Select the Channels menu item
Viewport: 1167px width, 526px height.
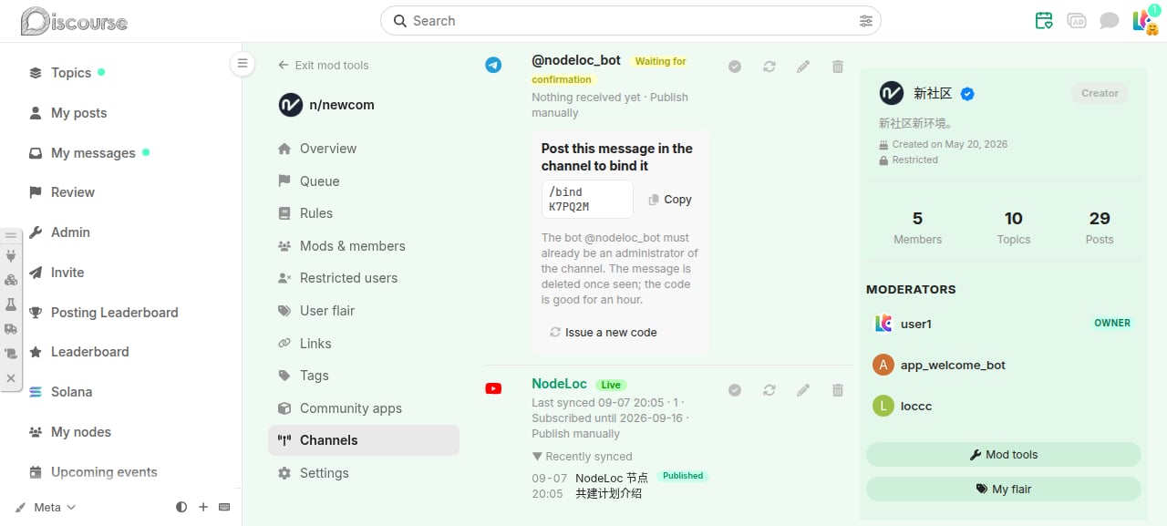pyautogui.click(x=364, y=440)
